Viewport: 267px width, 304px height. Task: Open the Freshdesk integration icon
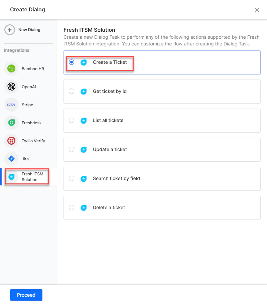pos(10,123)
